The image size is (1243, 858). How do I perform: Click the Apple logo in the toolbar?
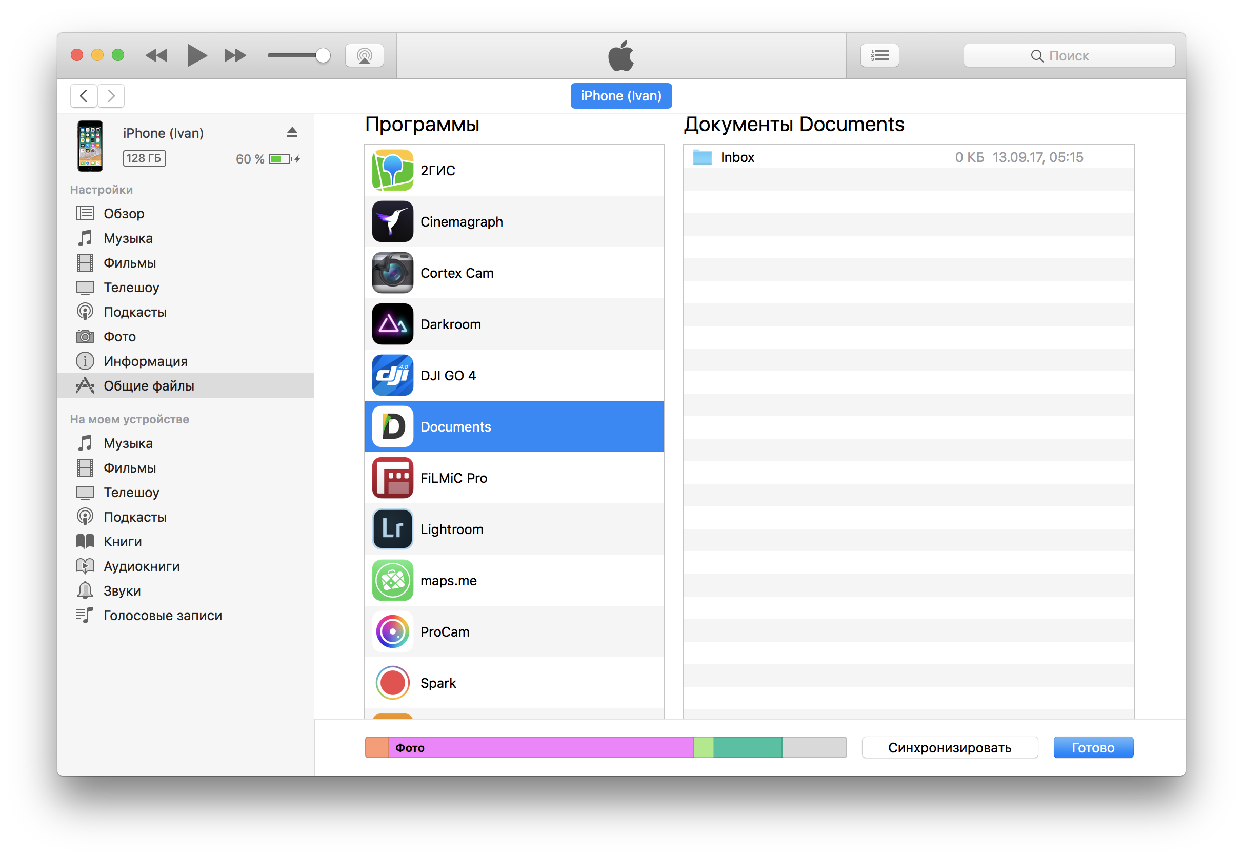tap(620, 55)
